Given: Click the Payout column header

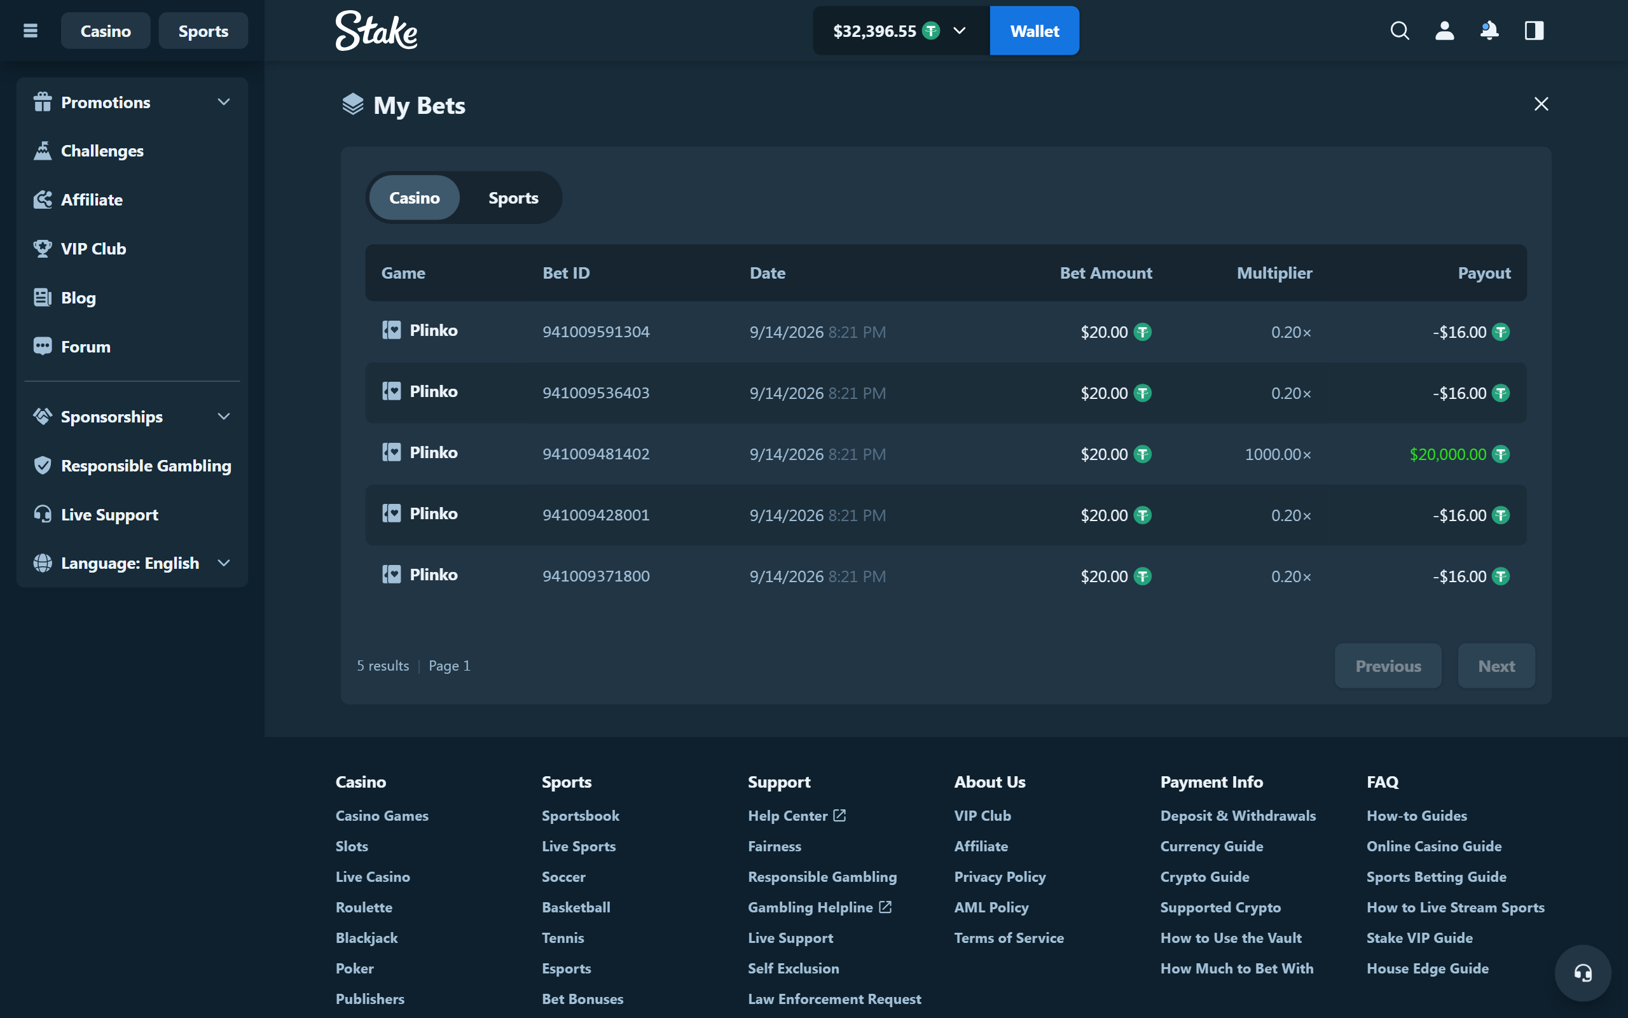Looking at the screenshot, I should 1484,273.
